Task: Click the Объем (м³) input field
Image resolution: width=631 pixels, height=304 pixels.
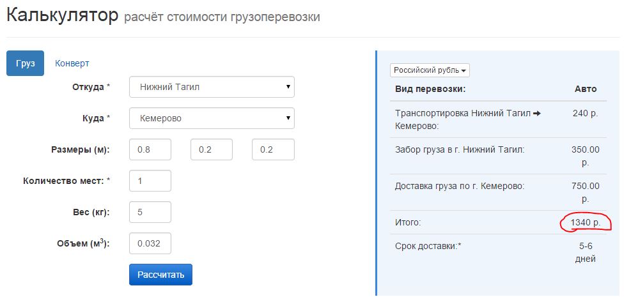Action: (150, 243)
